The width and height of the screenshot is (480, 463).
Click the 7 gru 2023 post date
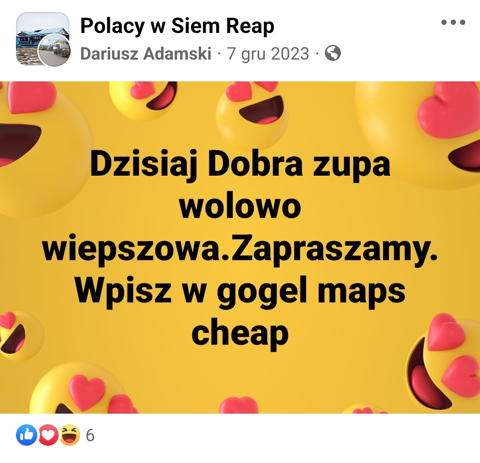point(268,54)
